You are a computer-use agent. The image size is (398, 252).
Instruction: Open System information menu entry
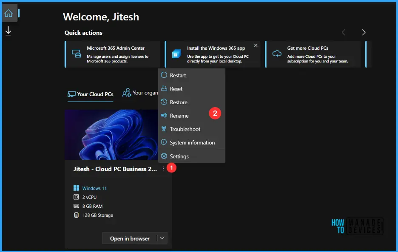point(192,143)
